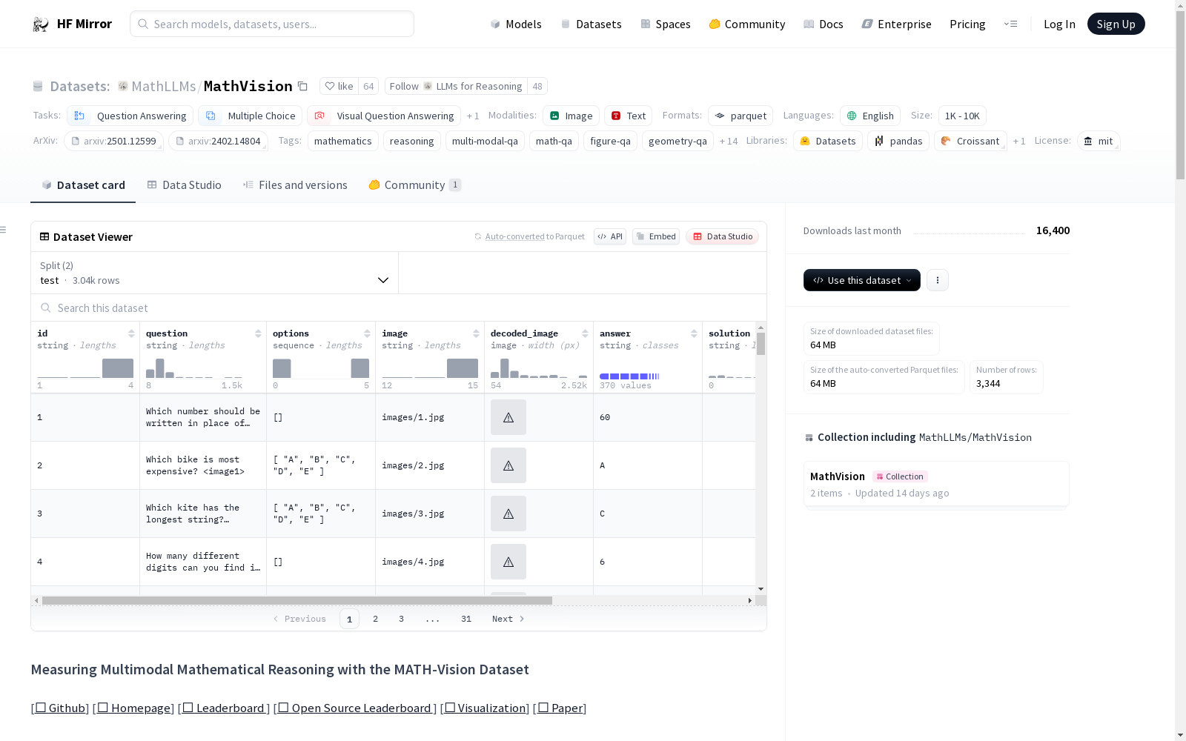This screenshot has width=1186, height=741.
Task: Open Datasets in top navigation
Action: (x=591, y=24)
